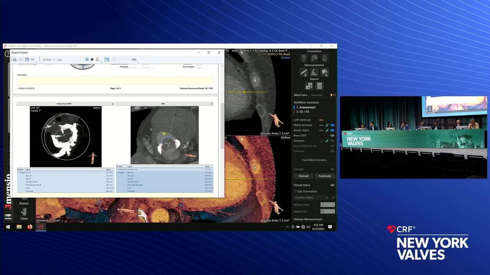
Task: Click the pencil next to Custom Valve
Action: pos(333,197)
